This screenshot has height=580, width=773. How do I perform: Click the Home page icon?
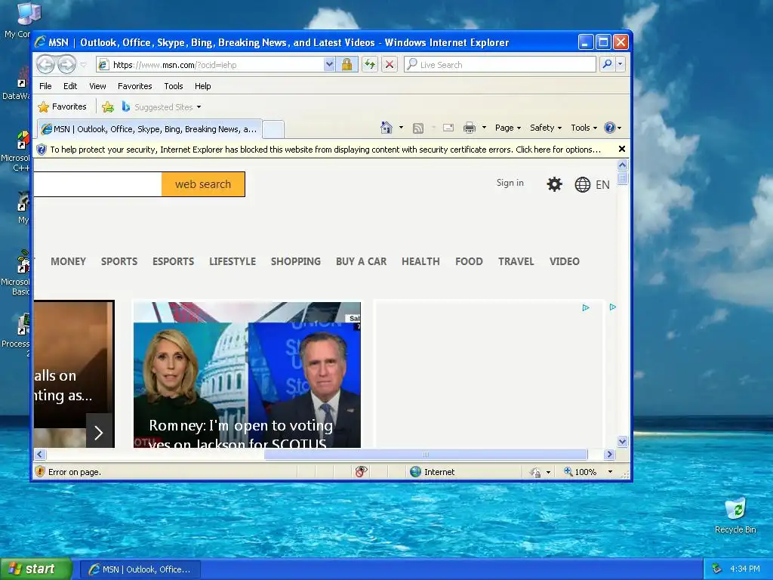click(x=386, y=128)
